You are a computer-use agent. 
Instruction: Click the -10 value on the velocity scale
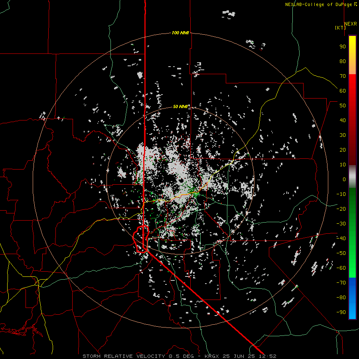pyautogui.click(x=341, y=194)
